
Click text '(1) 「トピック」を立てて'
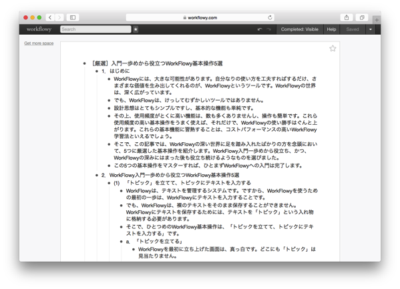click(182, 183)
